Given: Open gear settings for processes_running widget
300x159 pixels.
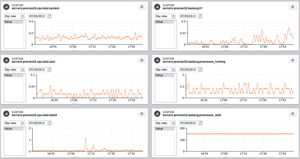Looking at the screenshot, I should tap(293, 60).
